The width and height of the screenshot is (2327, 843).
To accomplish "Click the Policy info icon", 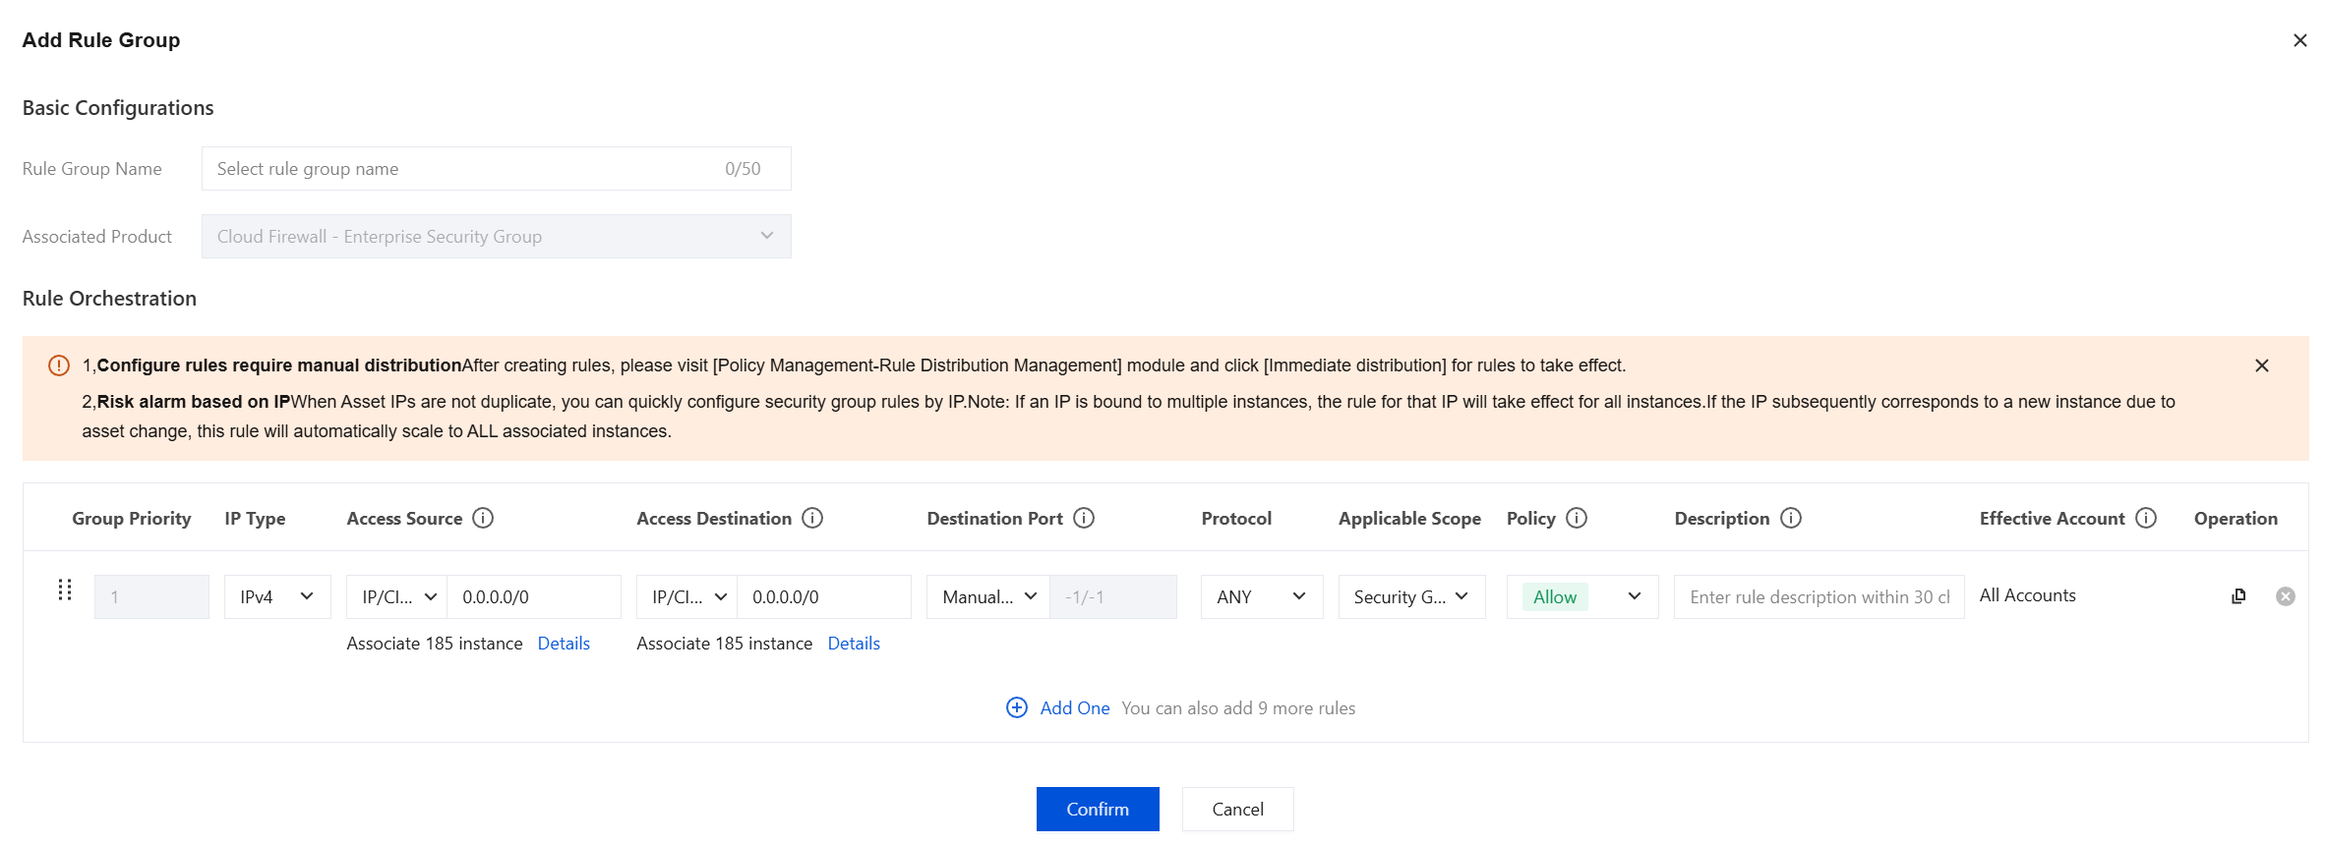I will (x=1577, y=518).
